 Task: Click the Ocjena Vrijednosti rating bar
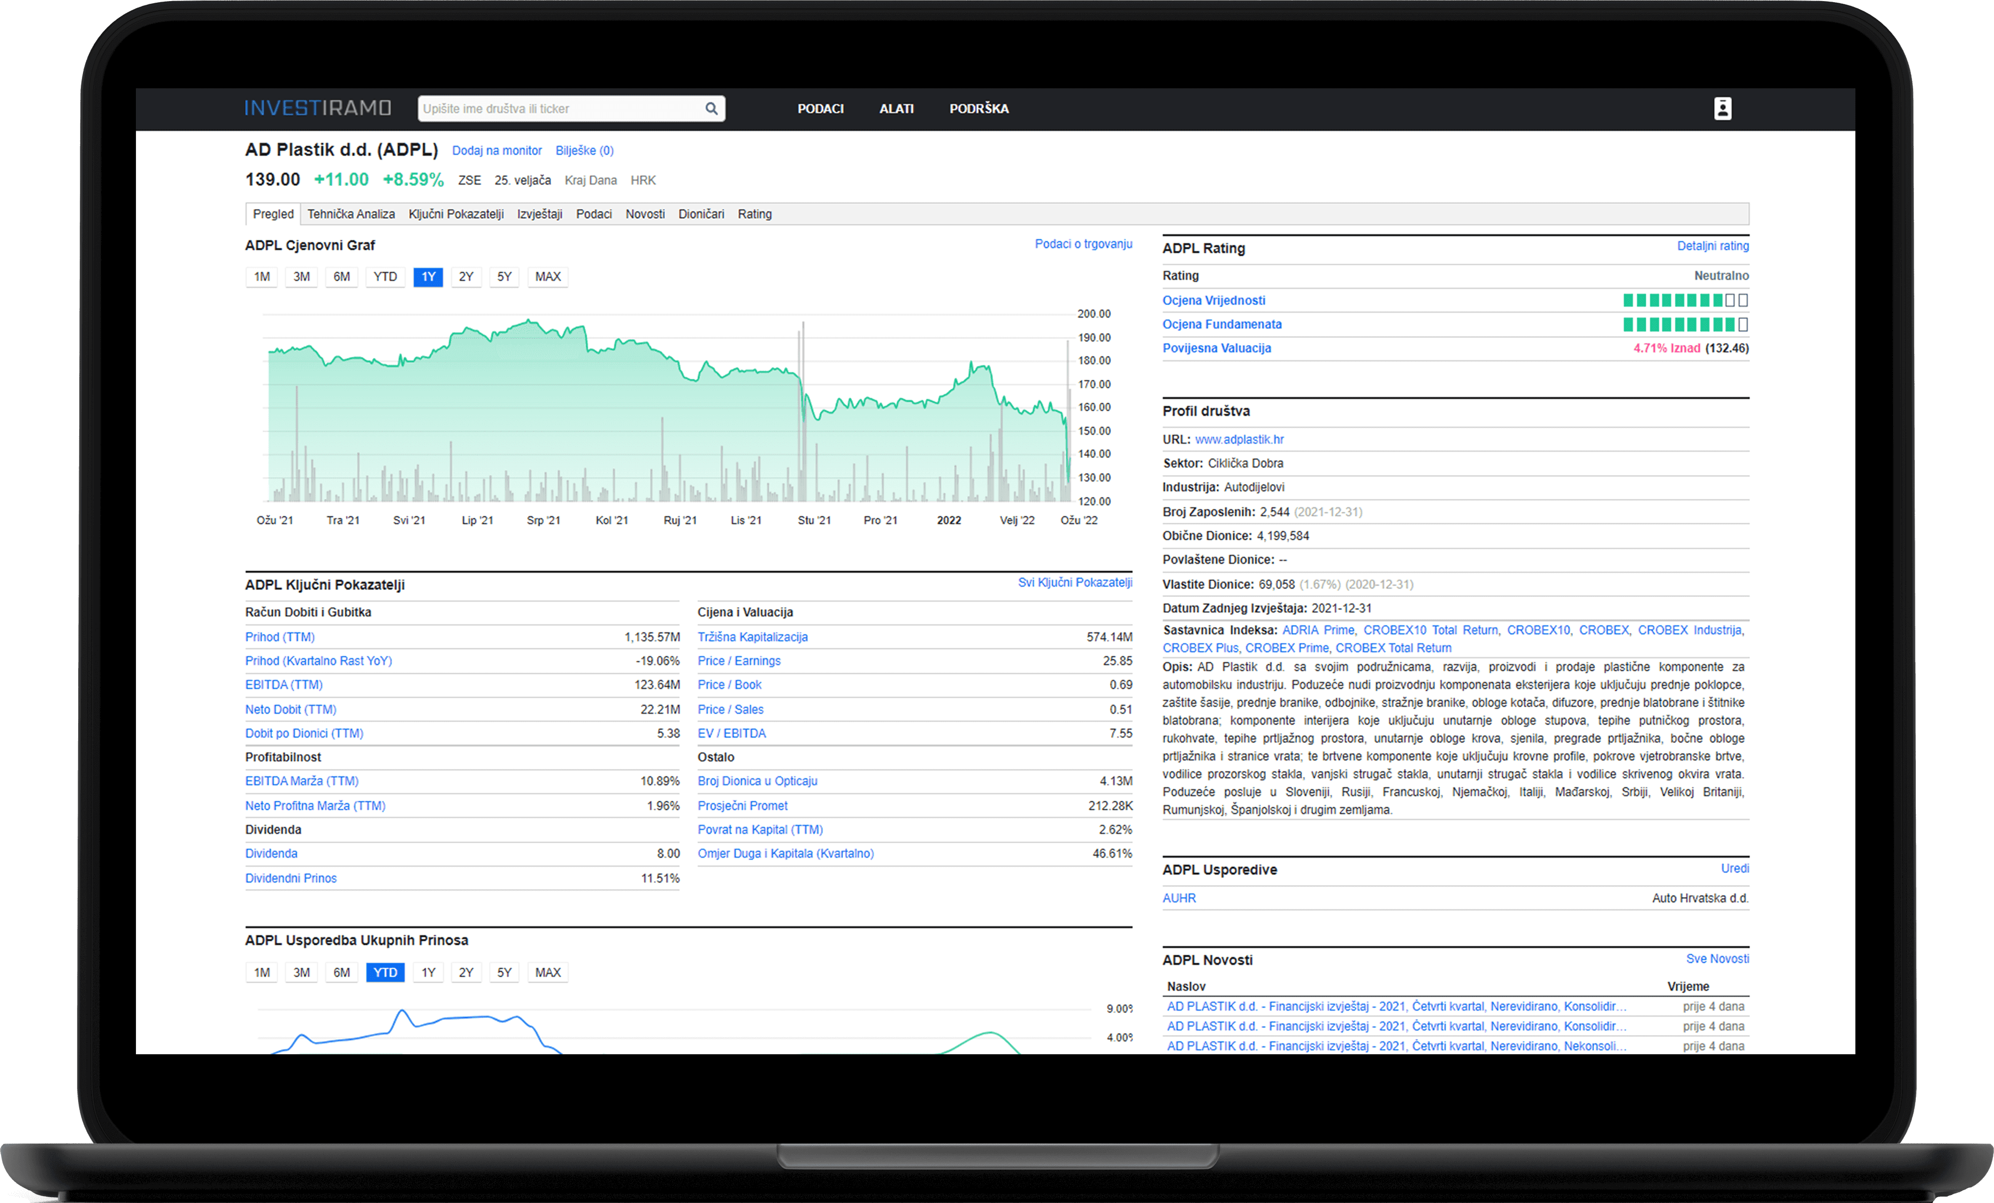[1685, 300]
